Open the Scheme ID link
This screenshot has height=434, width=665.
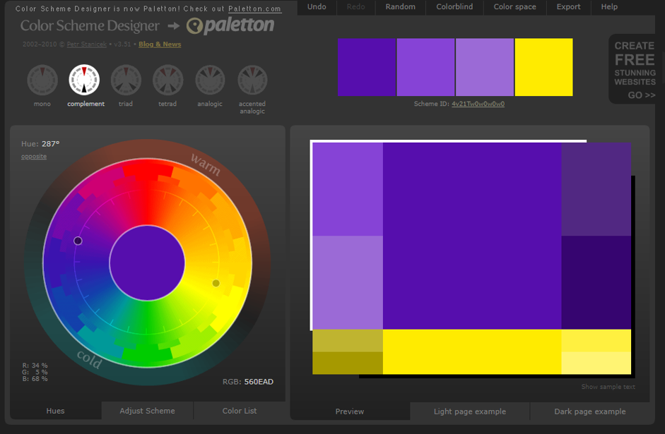tap(478, 104)
